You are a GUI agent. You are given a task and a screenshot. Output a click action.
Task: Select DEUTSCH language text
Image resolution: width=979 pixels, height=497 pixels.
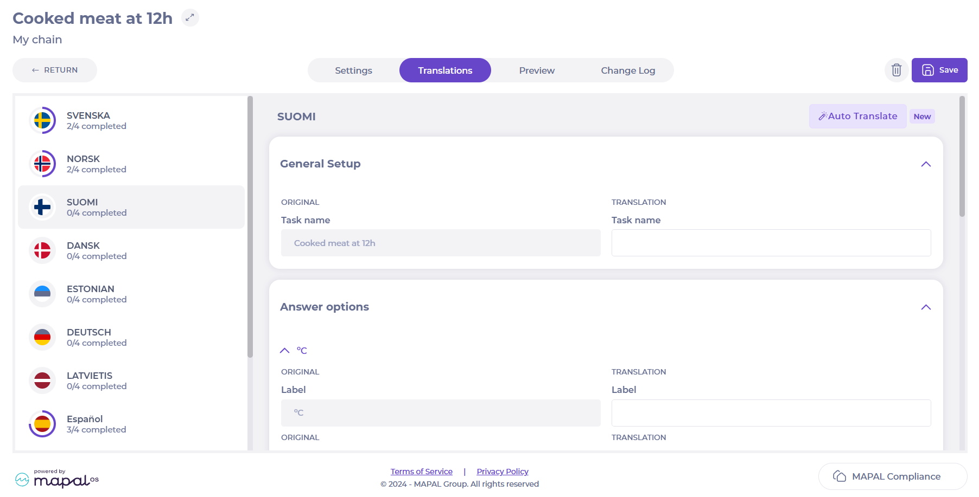89,332
